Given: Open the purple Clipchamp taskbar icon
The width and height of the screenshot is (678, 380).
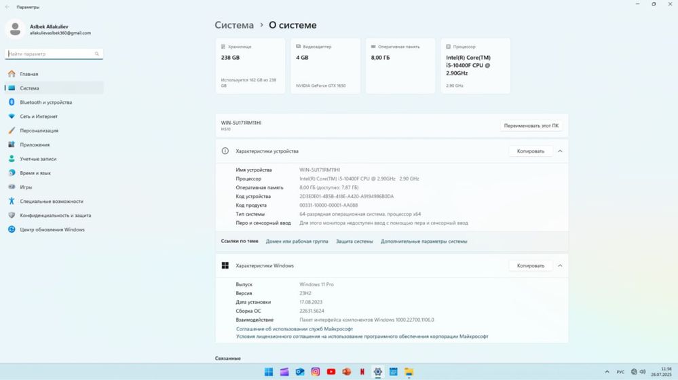Looking at the screenshot, I should (x=284, y=372).
